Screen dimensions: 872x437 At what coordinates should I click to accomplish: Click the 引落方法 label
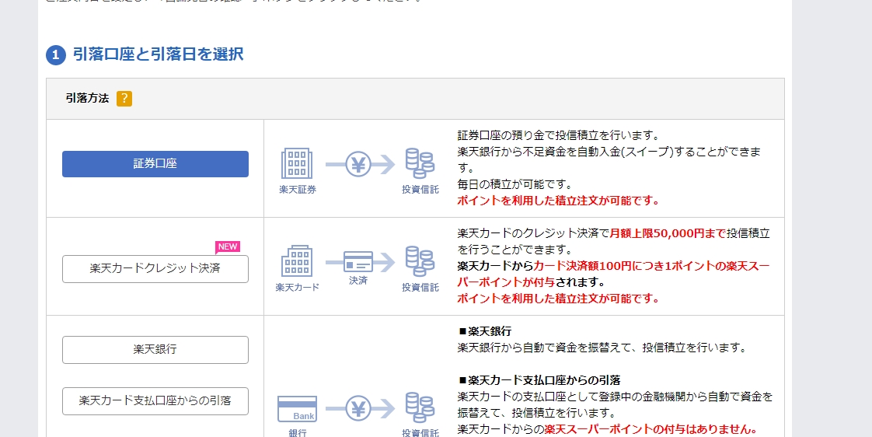pos(87,99)
